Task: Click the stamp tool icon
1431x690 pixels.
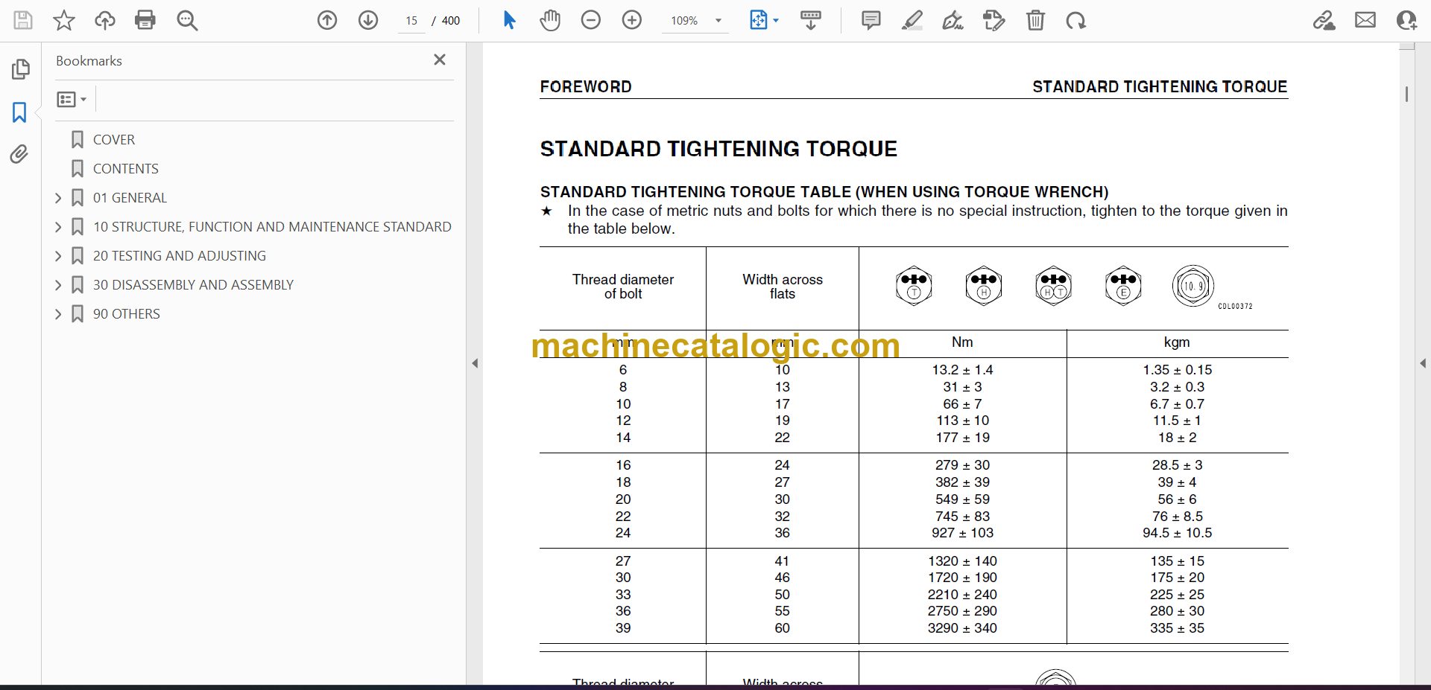Action: pos(994,20)
